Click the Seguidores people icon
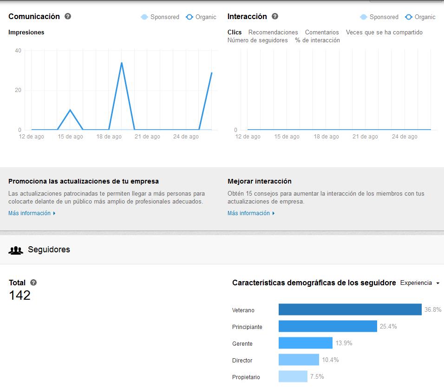The width and height of the screenshot is (444, 388). pyautogui.click(x=15, y=250)
